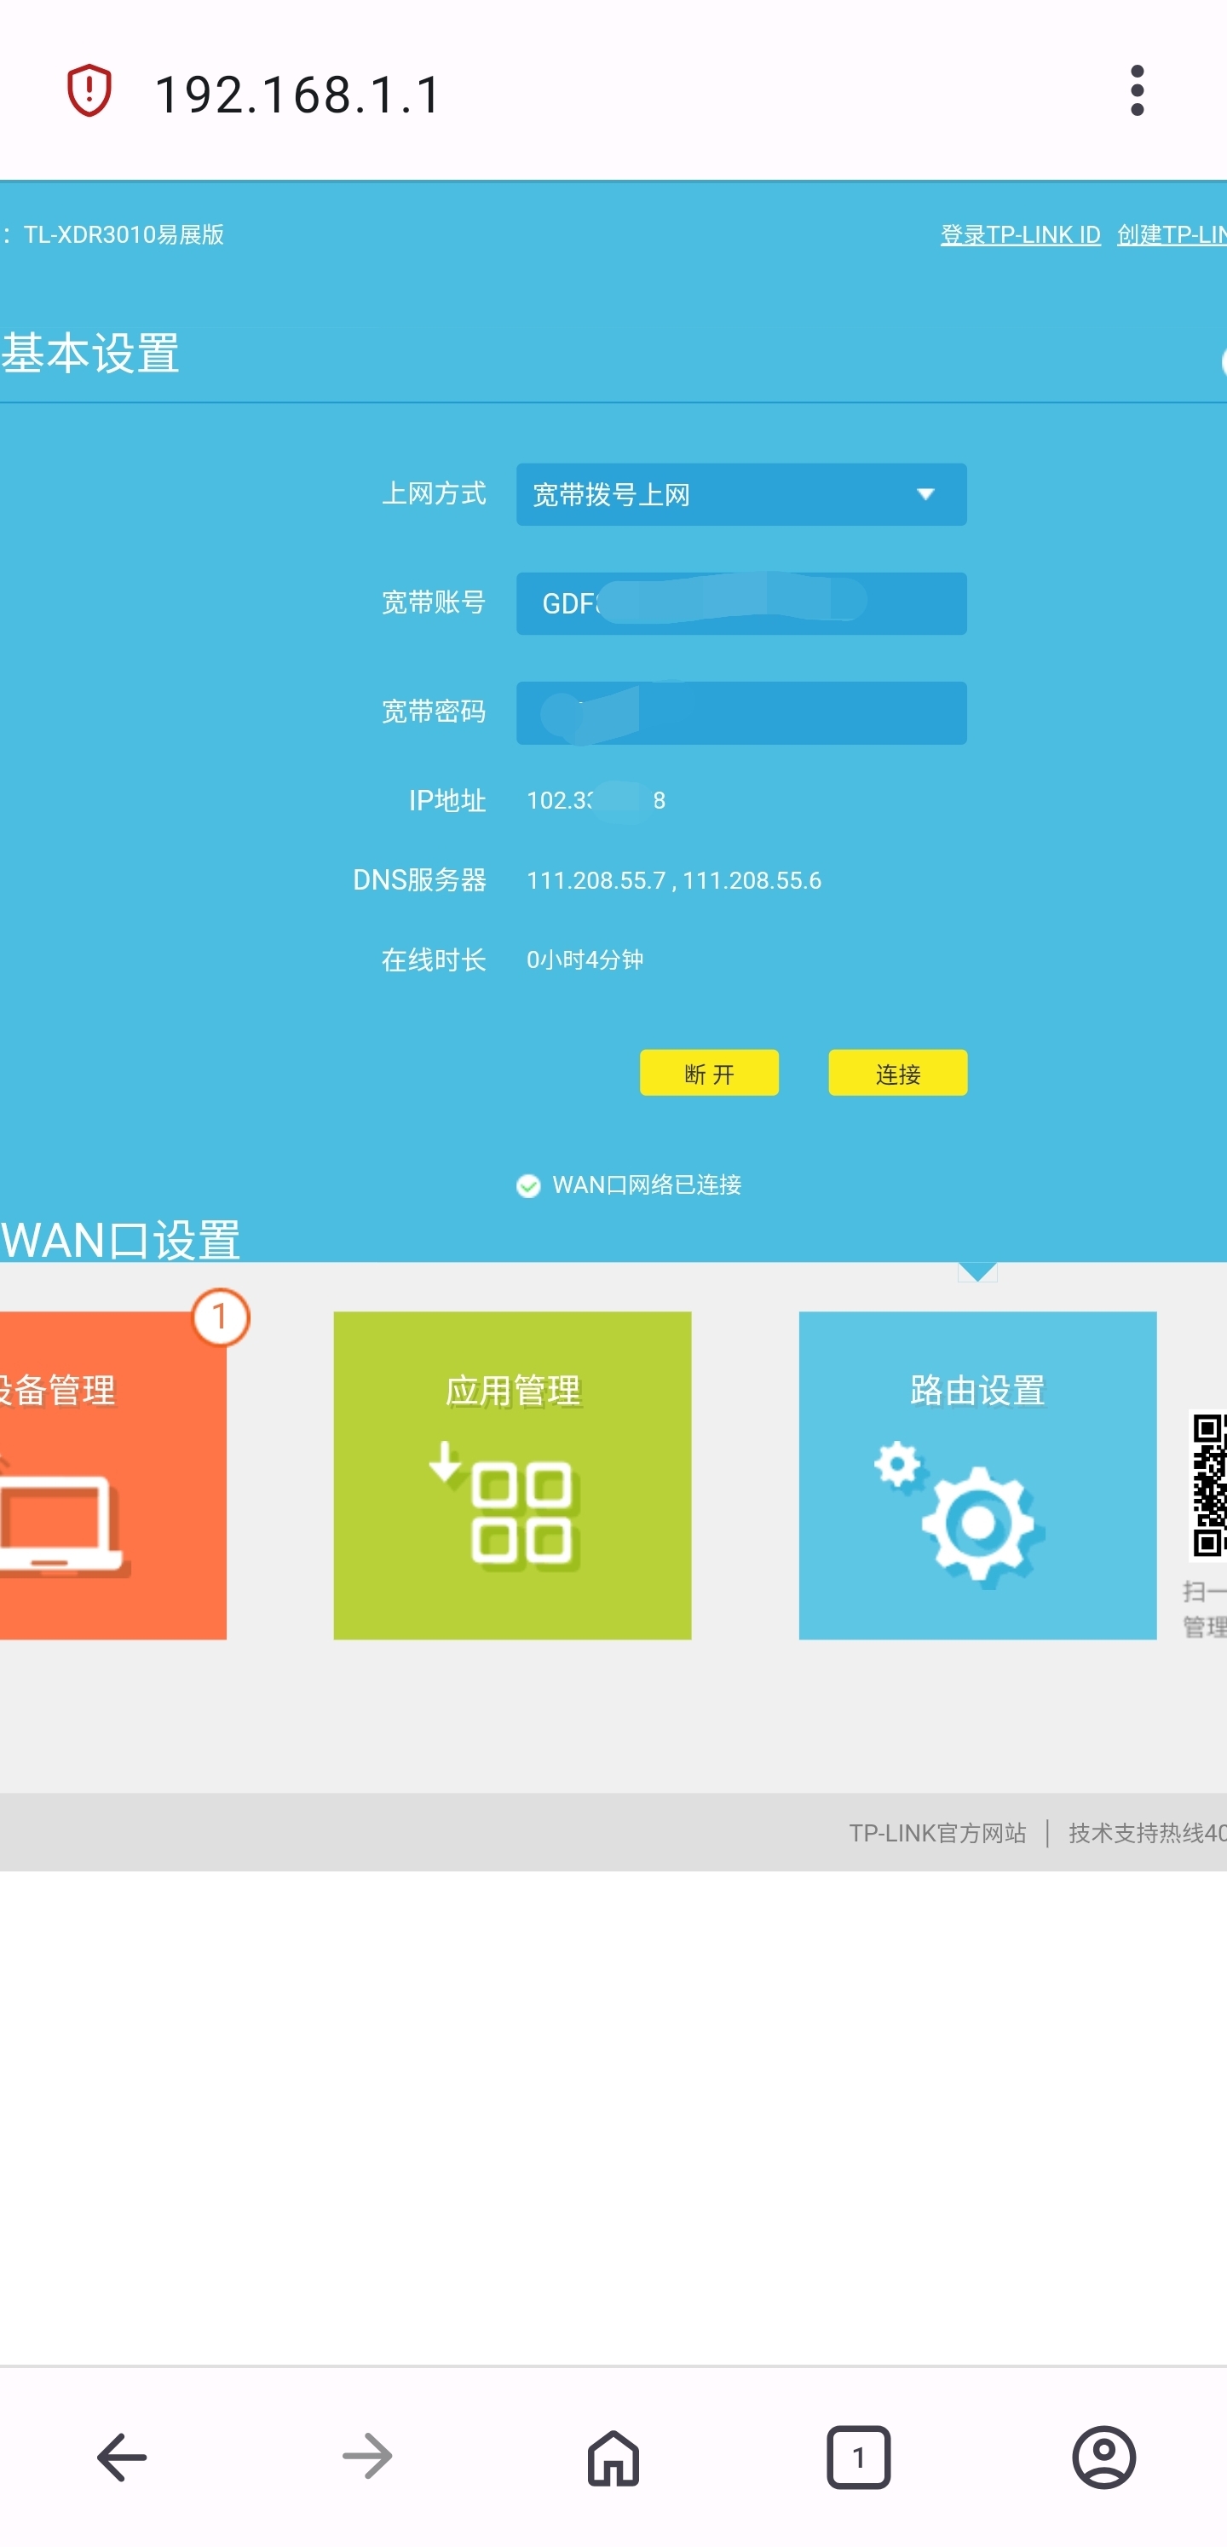Open the tab switcher showing 1 tab
The width and height of the screenshot is (1227, 2547).
pos(858,2456)
